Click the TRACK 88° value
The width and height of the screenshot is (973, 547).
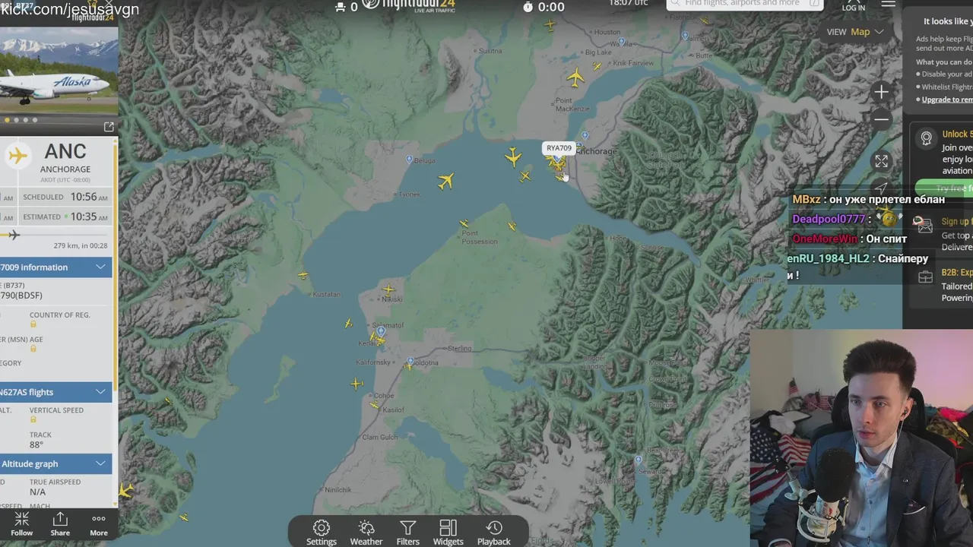pos(36,445)
